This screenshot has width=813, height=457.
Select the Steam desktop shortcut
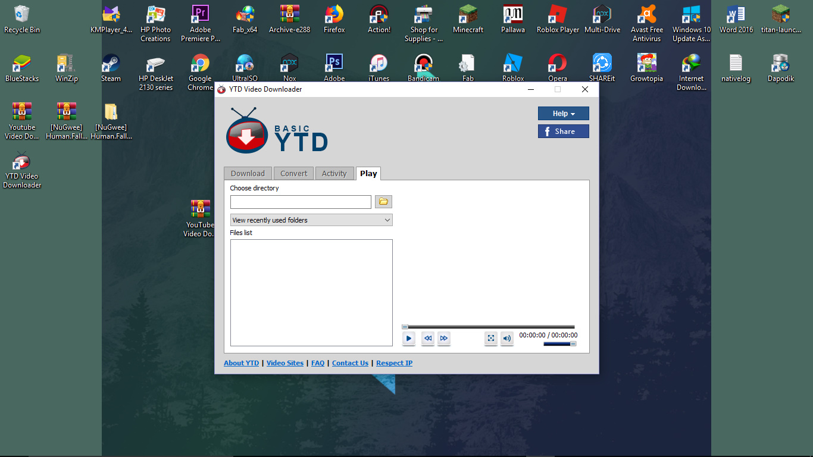point(111,68)
